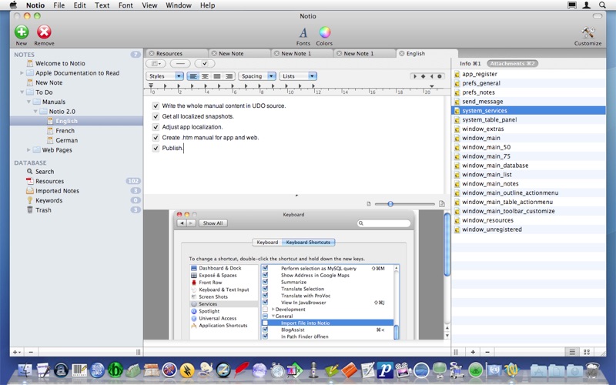Switch to the New Note tab
Screen dimensions: 616x385
tap(239, 53)
